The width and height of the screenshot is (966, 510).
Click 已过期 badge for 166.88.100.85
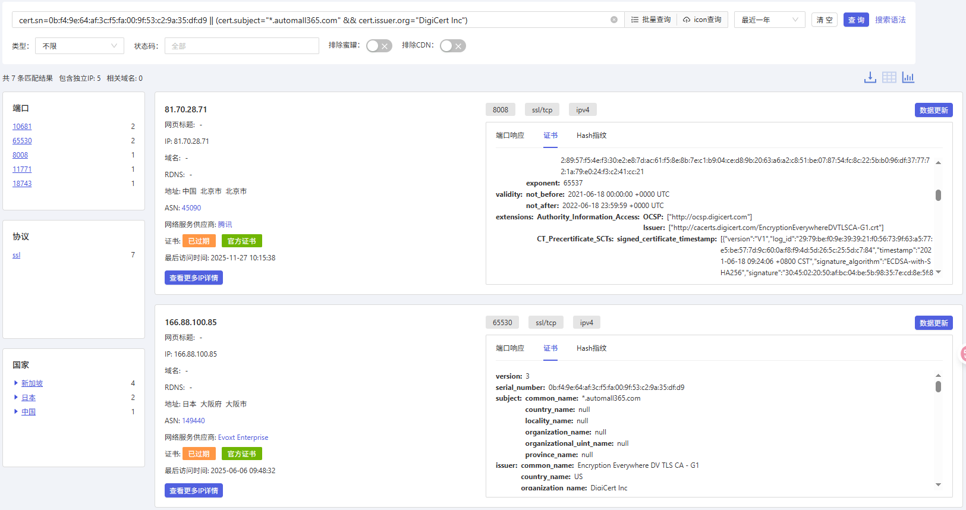pyautogui.click(x=199, y=454)
